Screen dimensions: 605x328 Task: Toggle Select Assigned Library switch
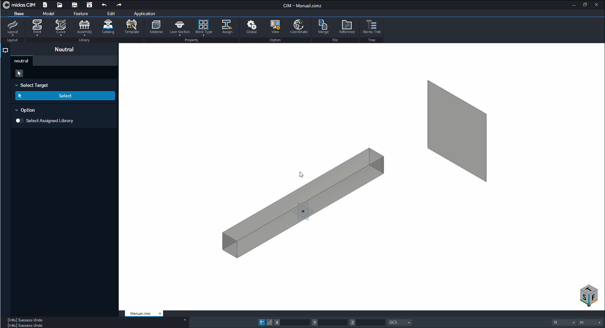pos(19,121)
